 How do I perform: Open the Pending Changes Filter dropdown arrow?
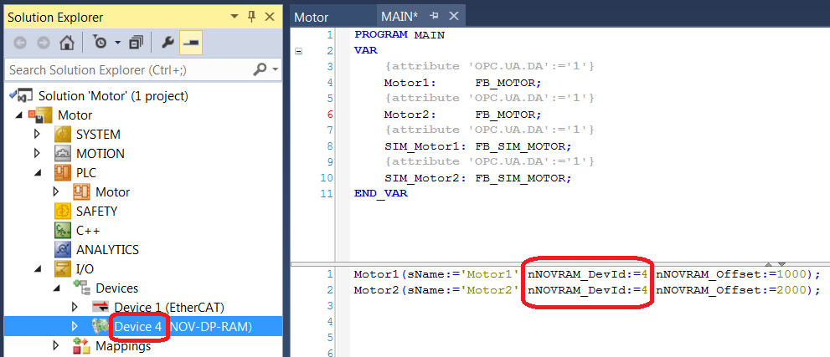117,43
